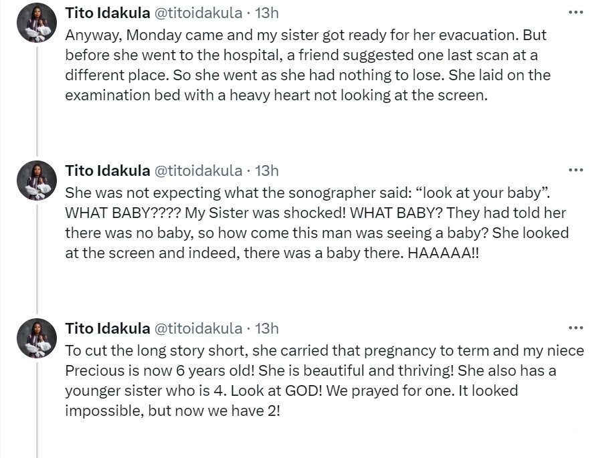Viewport: 596px width, 458px height.
Task: Click the @titoidakula handle on the niece Precious tweet
Action: [x=199, y=328]
